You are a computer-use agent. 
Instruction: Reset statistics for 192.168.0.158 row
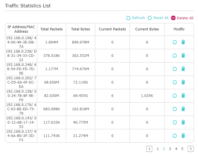pos(175,96)
